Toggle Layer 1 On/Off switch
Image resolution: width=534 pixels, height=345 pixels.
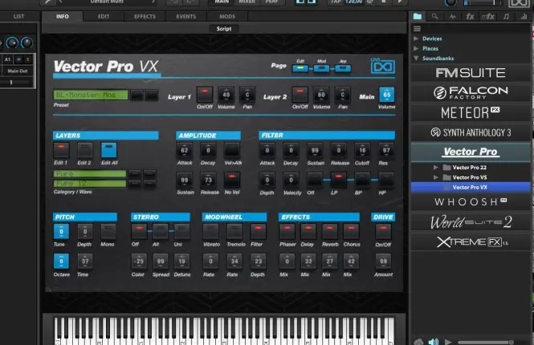point(205,95)
